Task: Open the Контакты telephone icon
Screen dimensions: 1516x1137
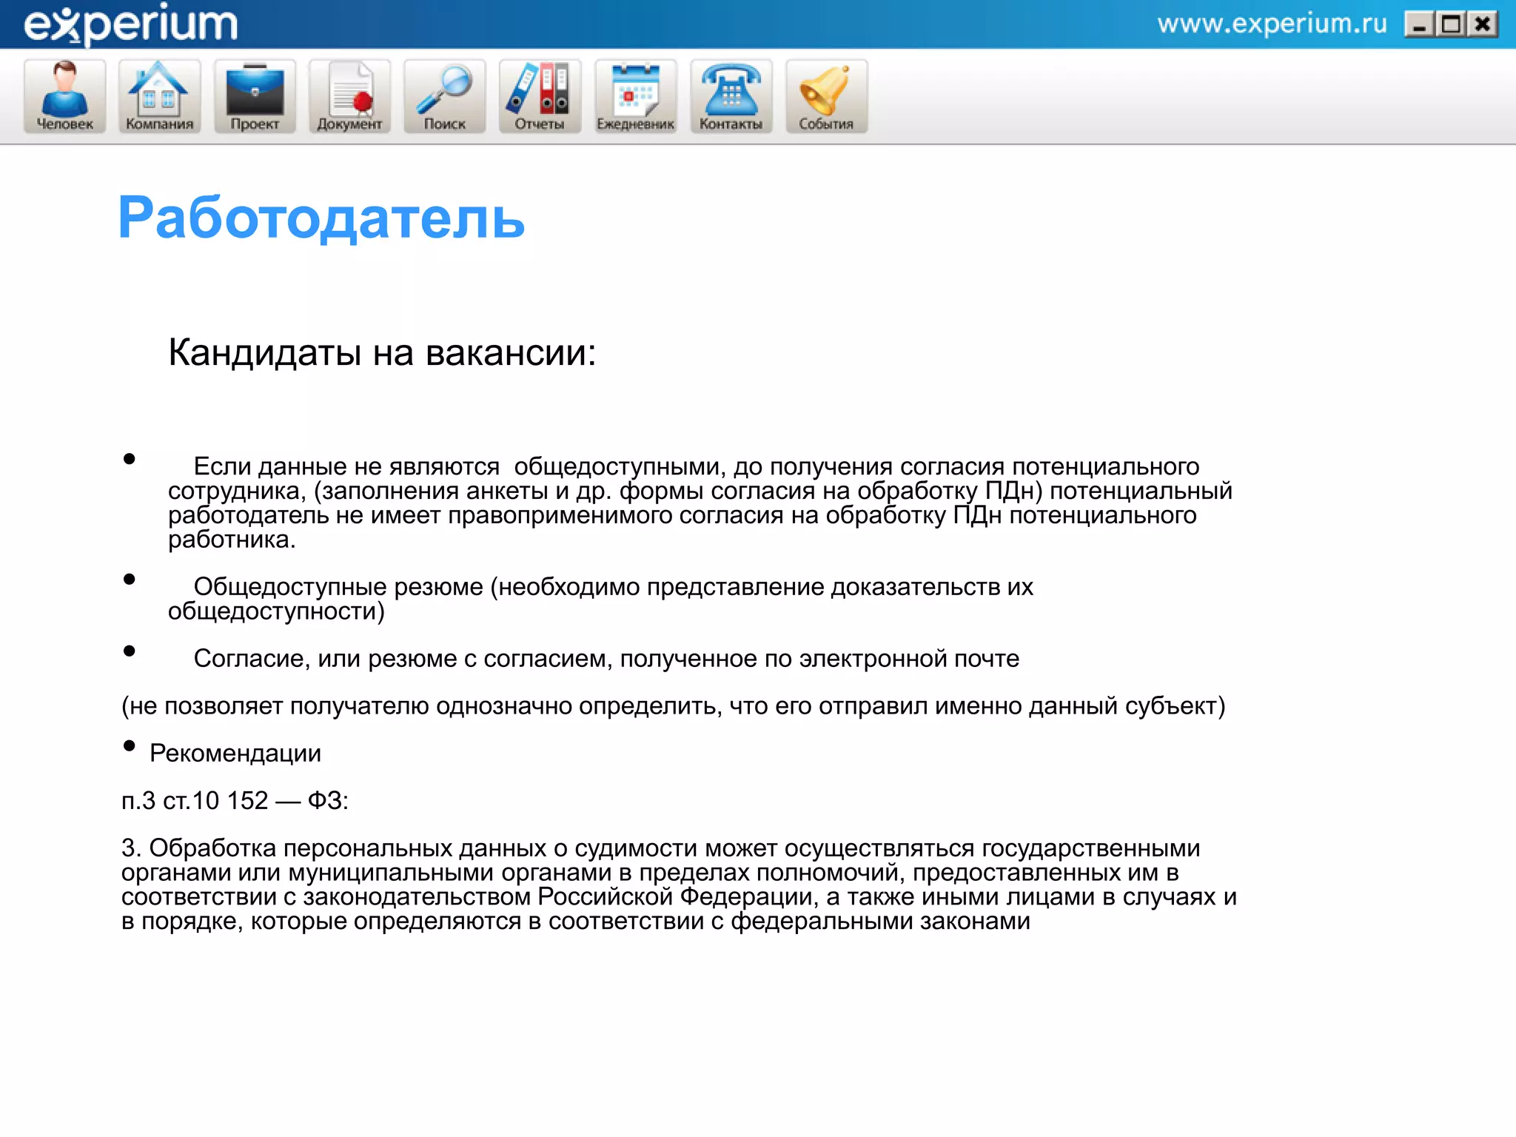Action: pyautogui.click(x=731, y=96)
